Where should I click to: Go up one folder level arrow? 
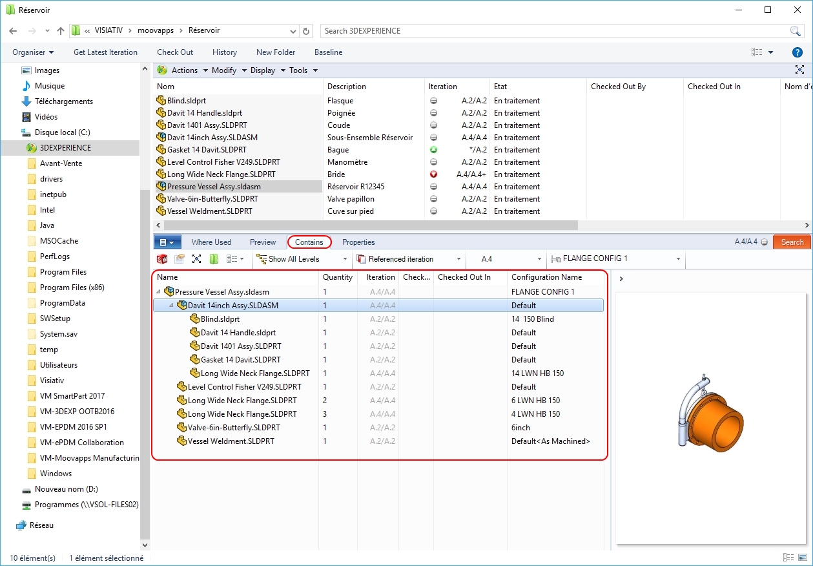(61, 31)
